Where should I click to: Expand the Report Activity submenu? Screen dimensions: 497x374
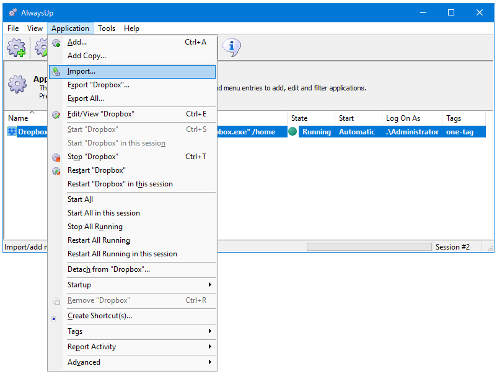tap(132, 347)
